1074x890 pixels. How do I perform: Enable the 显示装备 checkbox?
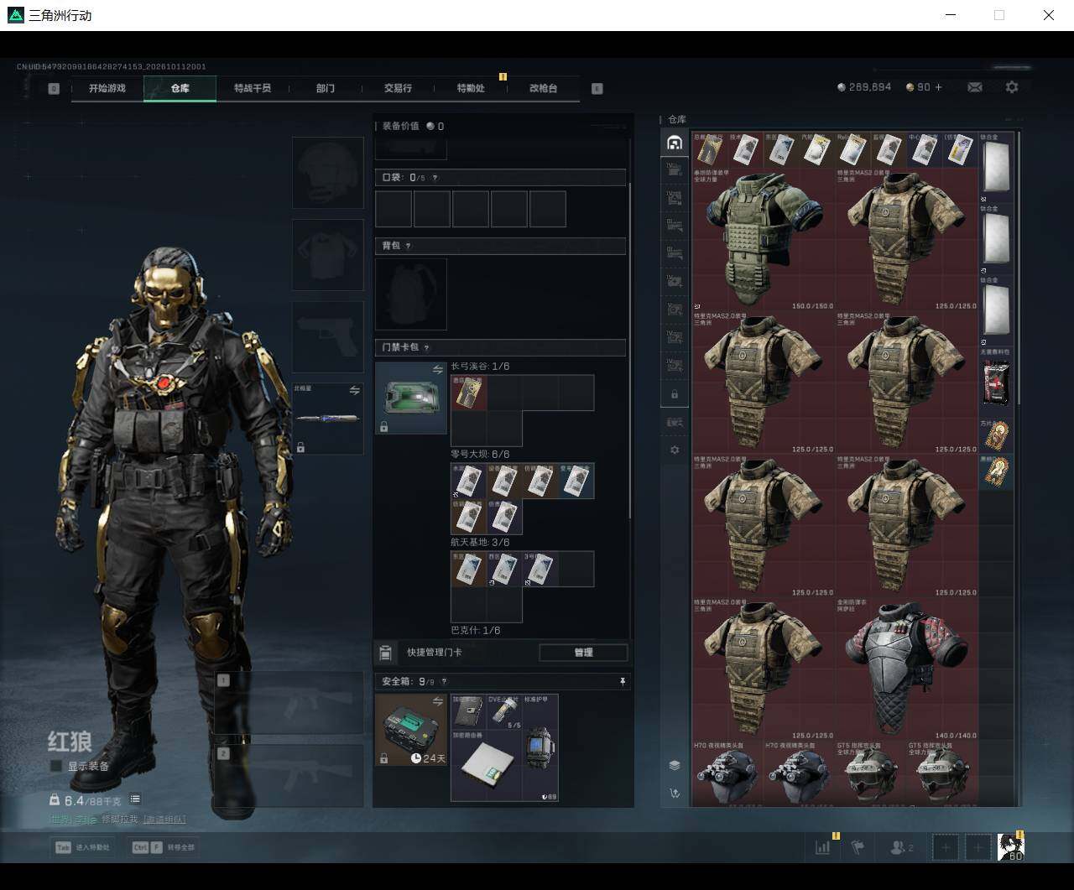(x=56, y=766)
